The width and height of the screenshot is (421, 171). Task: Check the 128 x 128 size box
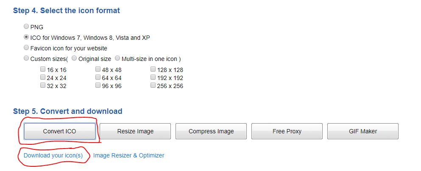tap(153, 69)
